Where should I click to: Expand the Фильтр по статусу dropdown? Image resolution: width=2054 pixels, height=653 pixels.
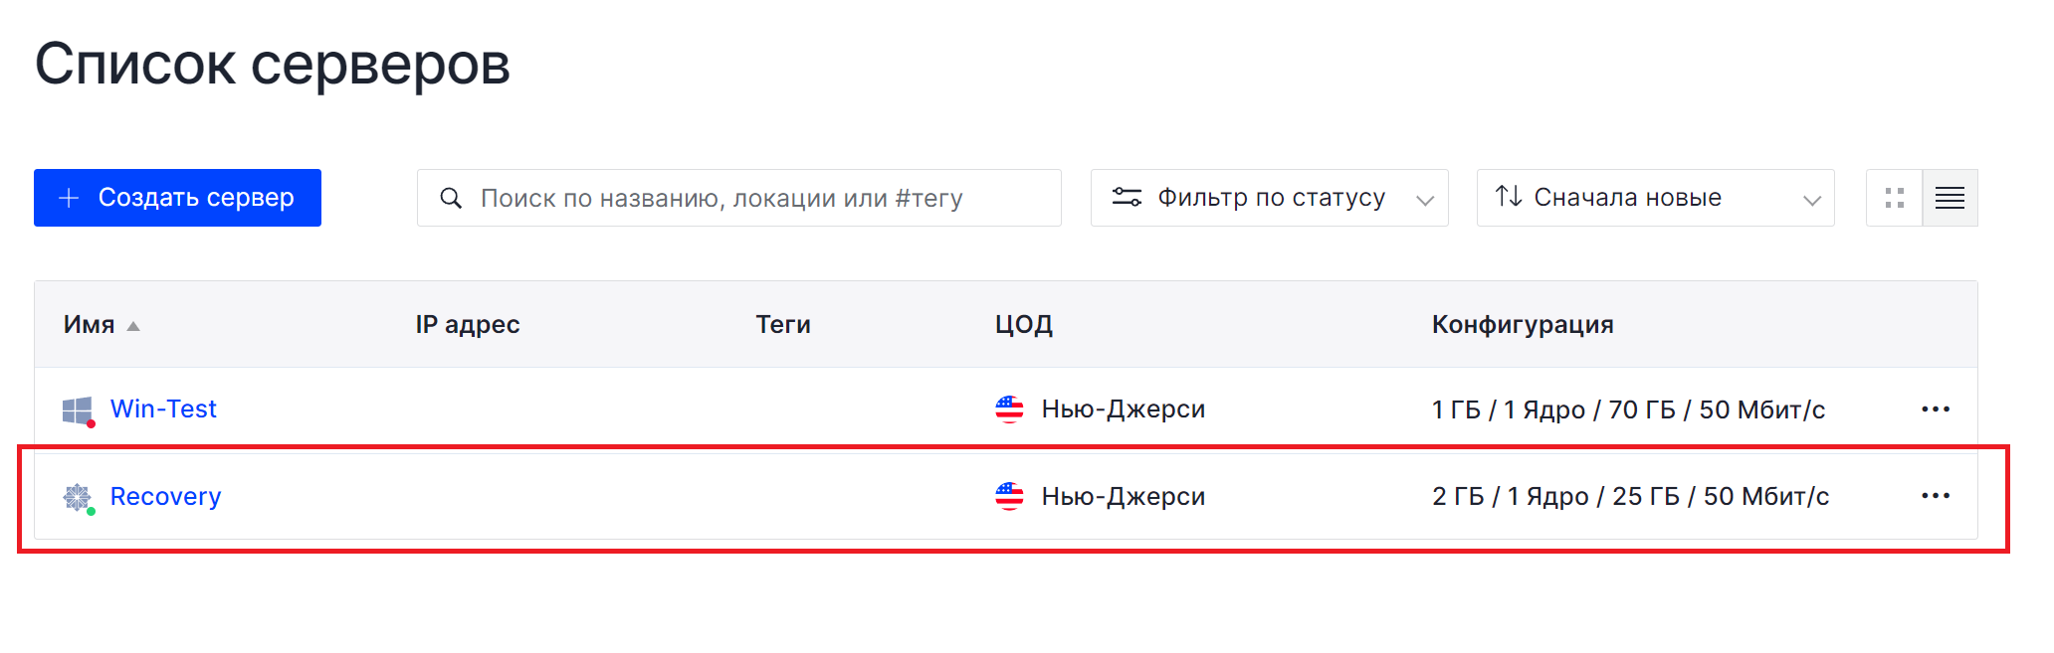pyautogui.click(x=1269, y=198)
